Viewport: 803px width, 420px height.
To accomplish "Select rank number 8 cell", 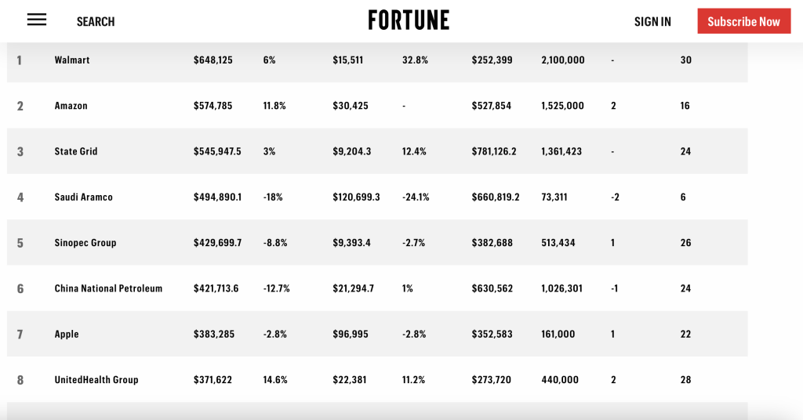I will (20, 380).
